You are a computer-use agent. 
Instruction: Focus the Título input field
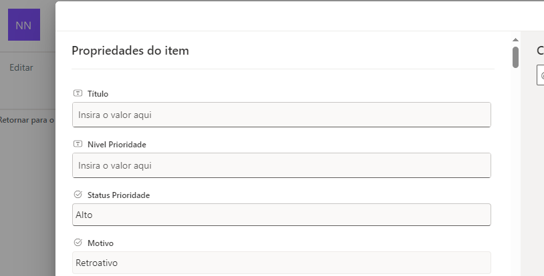pos(281,115)
